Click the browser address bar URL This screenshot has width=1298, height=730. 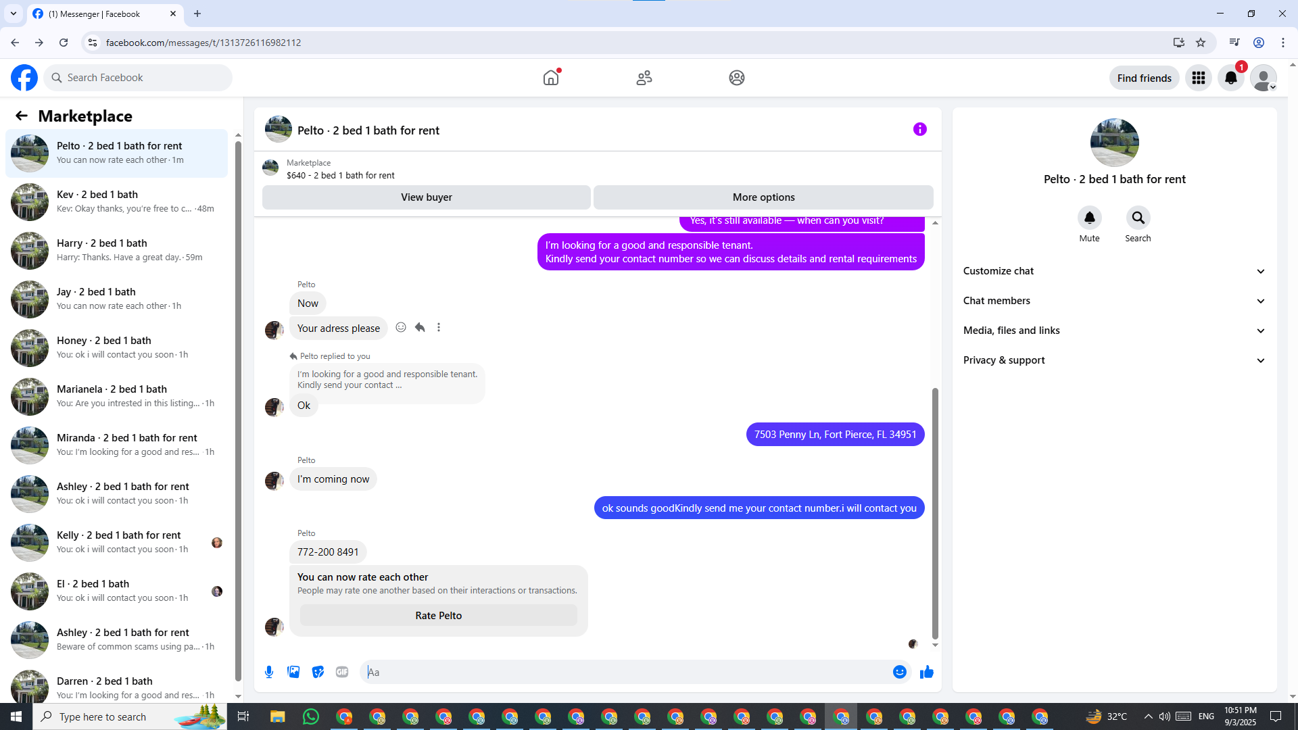tap(203, 43)
